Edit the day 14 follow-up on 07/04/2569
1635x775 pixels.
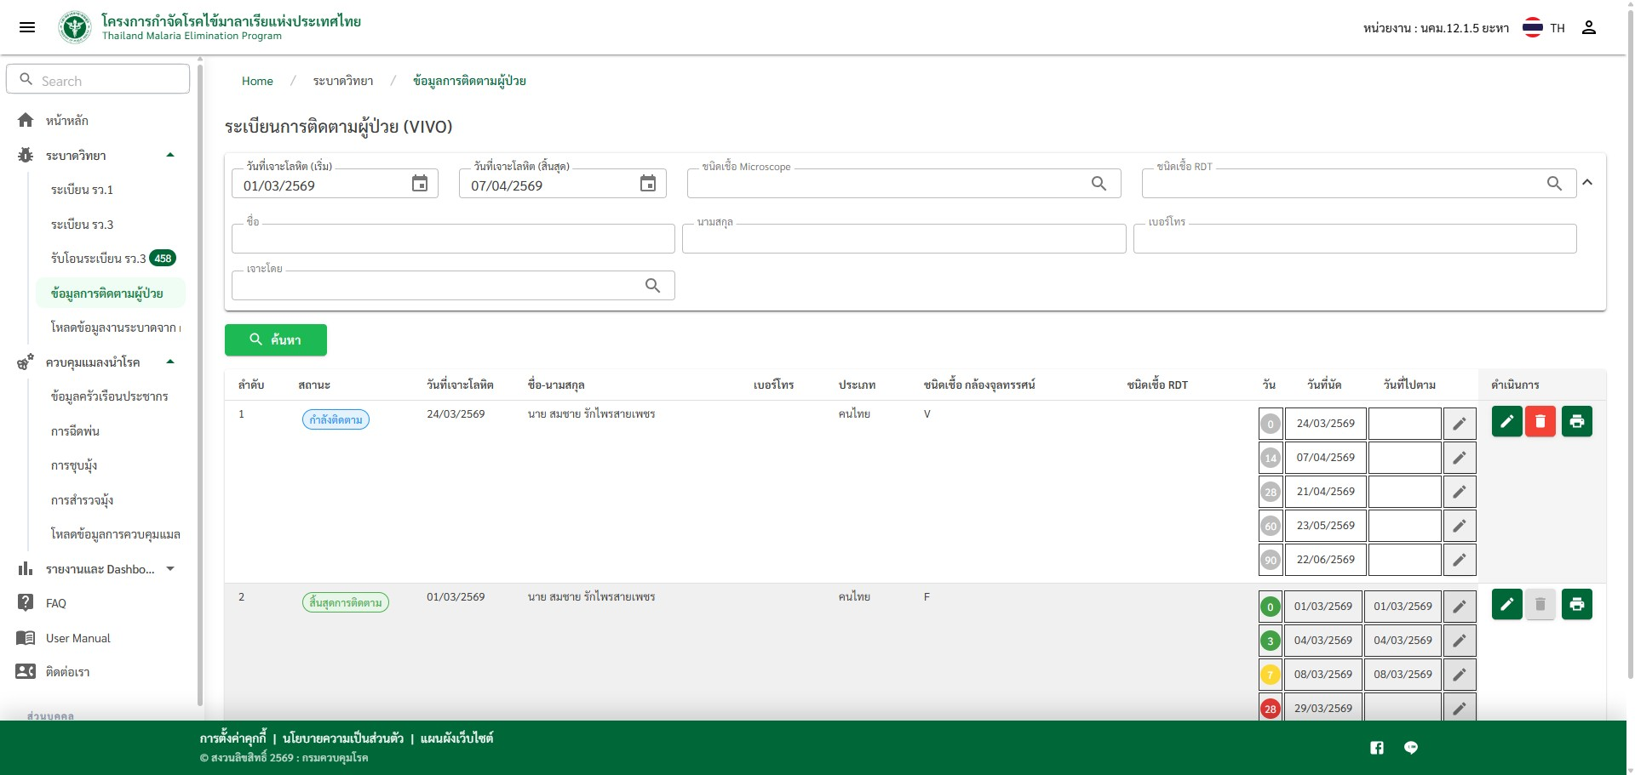1459,458
